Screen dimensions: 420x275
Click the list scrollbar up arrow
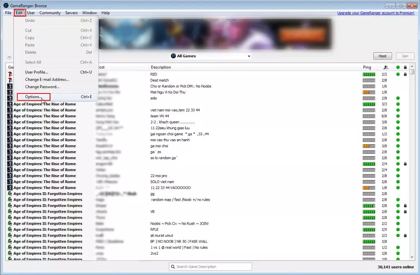(412, 66)
